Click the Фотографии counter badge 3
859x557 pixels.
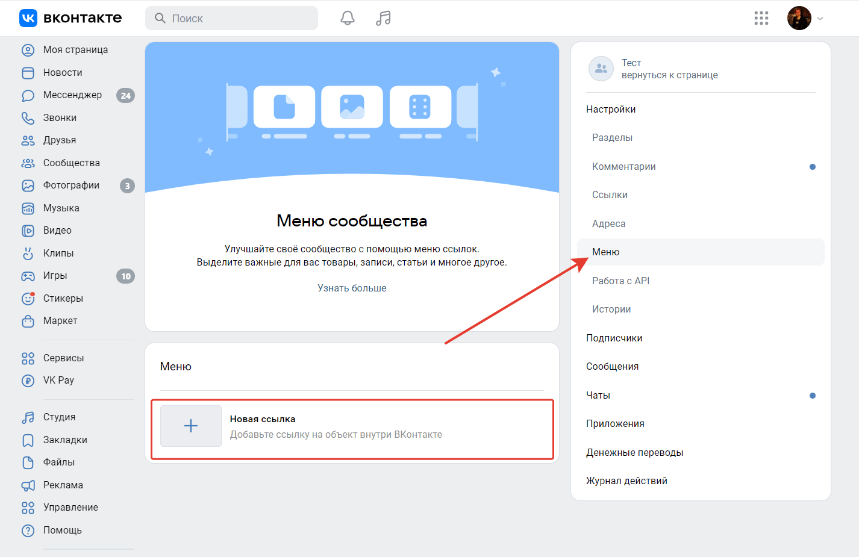127,186
